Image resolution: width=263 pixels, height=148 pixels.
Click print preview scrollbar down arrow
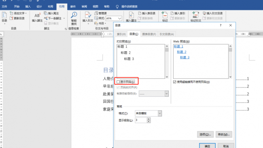(167, 77)
